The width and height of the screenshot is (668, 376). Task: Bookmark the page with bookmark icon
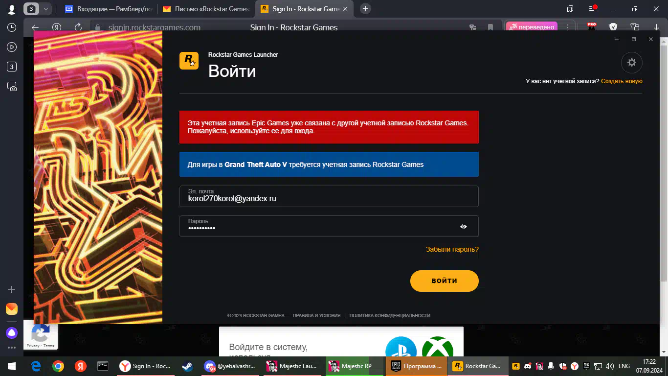point(490,27)
